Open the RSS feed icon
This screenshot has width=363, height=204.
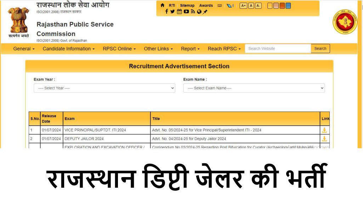coord(193,12)
